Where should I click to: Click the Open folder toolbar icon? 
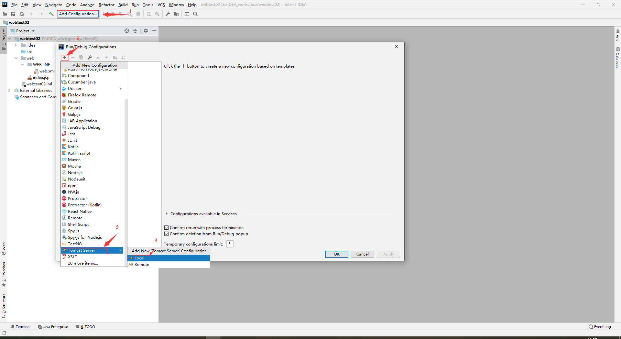pyautogui.click(x=5, y=14)
